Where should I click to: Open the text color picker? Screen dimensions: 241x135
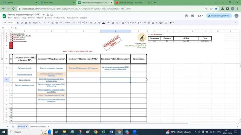103,22
